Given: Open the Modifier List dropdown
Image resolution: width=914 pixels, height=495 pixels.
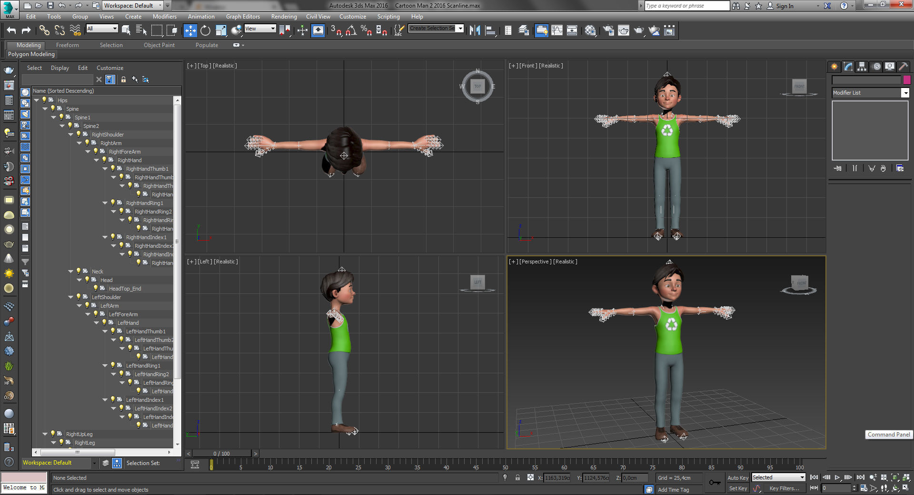Looking at the screenshot, I should 870,93.
